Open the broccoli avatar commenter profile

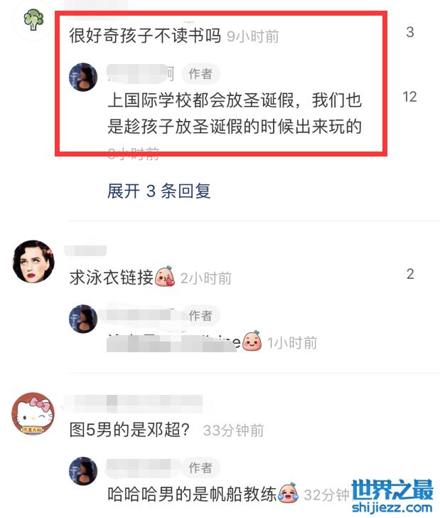pos(33,20)
